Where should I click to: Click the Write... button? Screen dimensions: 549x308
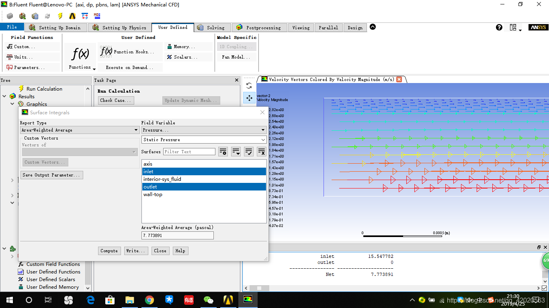coord(135,251)
